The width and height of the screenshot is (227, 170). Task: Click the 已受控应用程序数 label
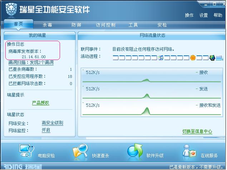[27, 76]
